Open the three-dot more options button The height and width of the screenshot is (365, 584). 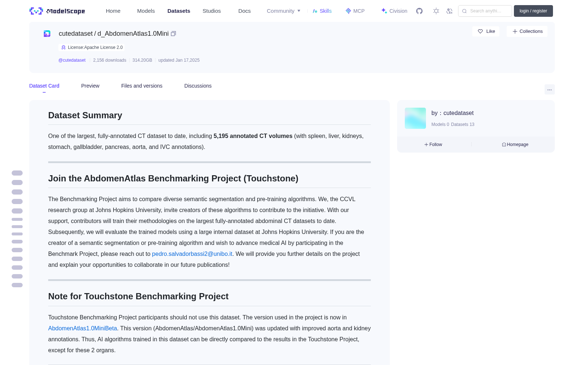click(549, 89)
